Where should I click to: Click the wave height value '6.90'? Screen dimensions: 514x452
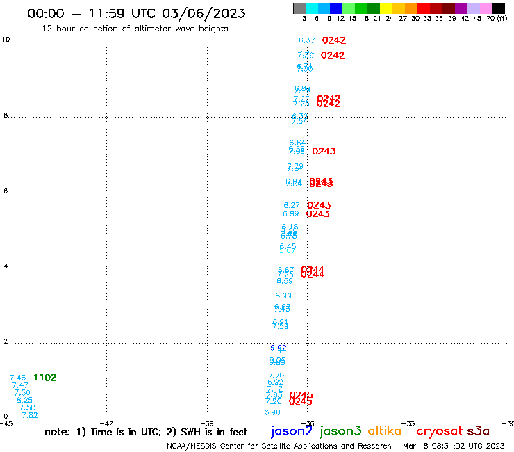pos(272,412)
